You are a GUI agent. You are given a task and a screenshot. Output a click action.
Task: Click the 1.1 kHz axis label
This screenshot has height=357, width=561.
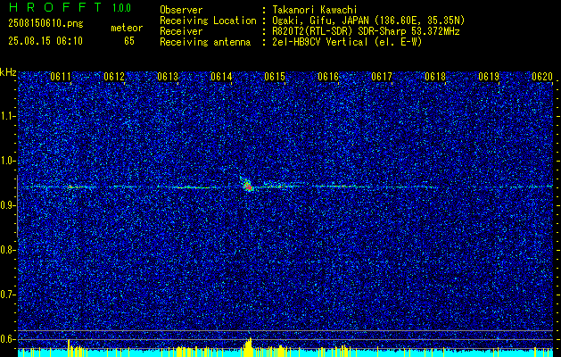coord(8,116)
